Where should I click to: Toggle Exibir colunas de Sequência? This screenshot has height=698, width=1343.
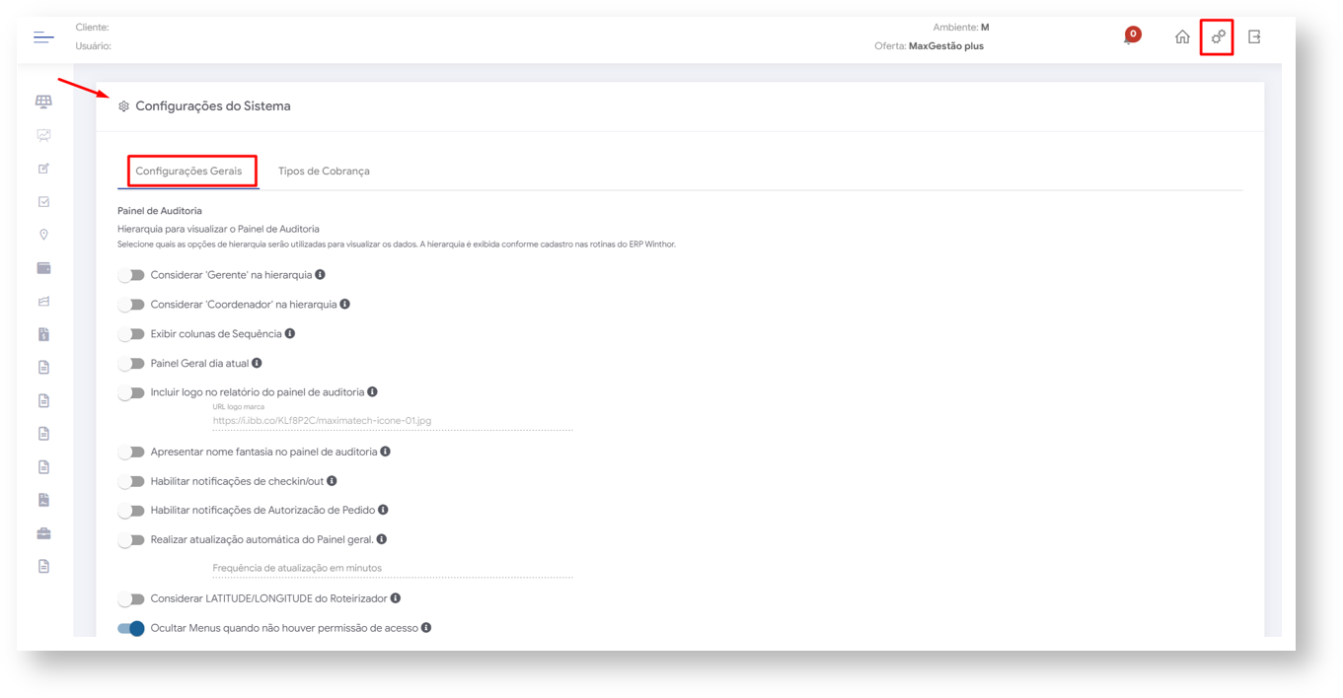coord(131,334)
